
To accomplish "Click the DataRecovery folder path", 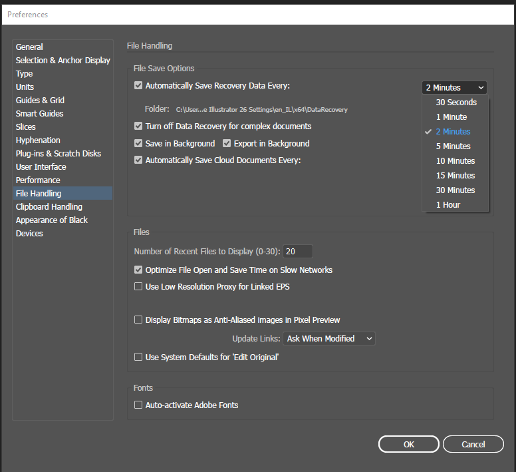I will (x=261, y=109).
